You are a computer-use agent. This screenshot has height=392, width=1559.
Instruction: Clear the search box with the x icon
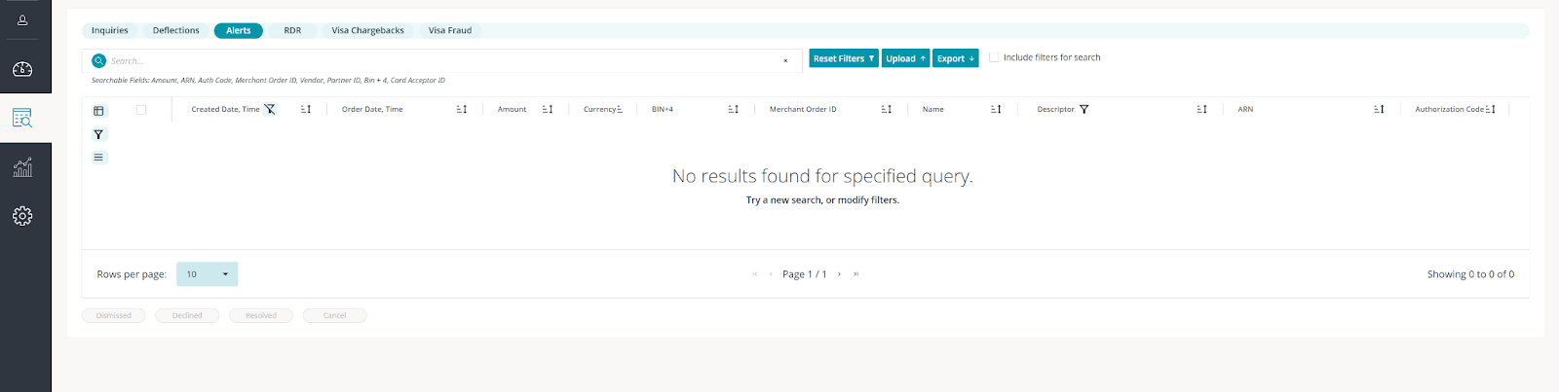coord(785,60)
